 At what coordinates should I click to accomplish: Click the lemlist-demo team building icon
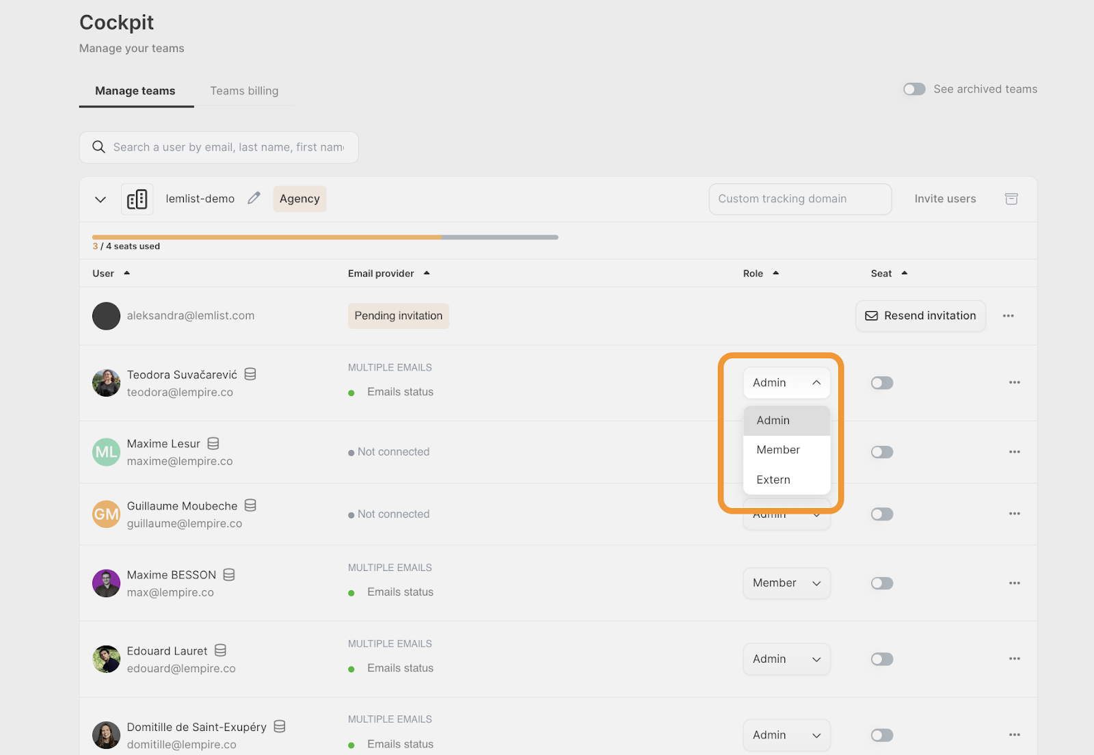pyautogui.click(x=137, y=199)
